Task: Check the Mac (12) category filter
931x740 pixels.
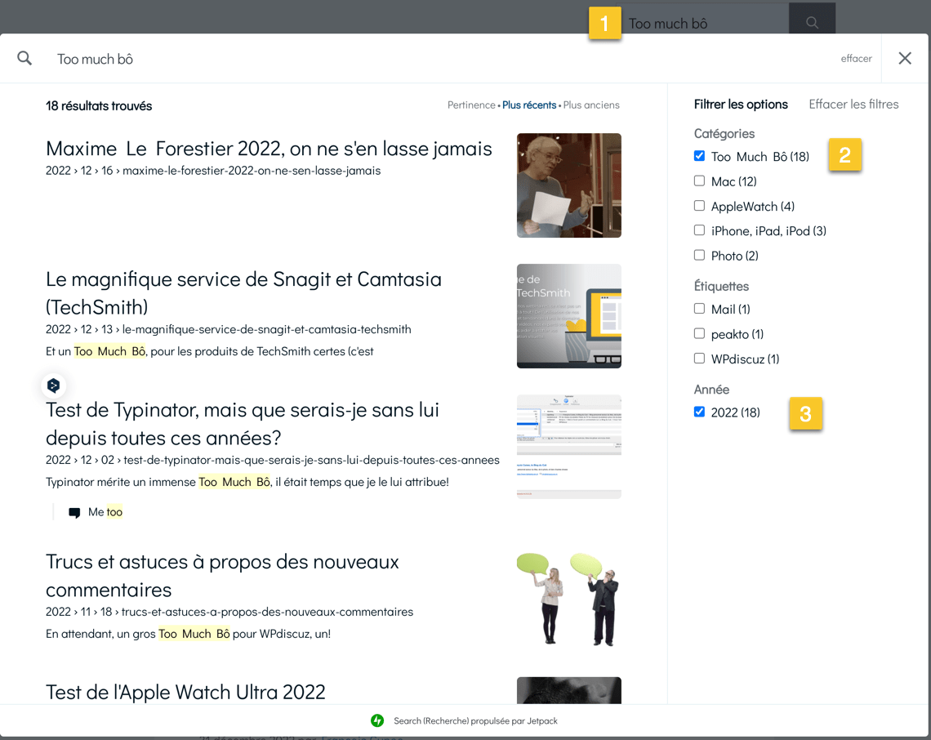Action: click(699, 181)
